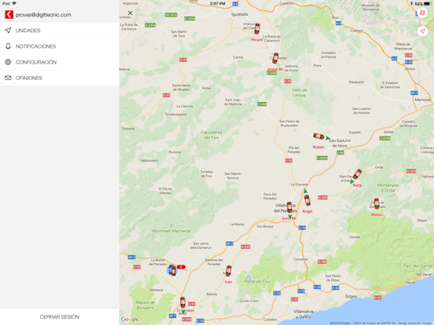Select the Sergi vehicle marker
The width and height of the screenshot is (434, 325).
357,174
